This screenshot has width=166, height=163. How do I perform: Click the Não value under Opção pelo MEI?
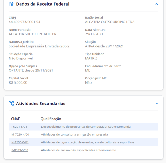coord(88,82)
